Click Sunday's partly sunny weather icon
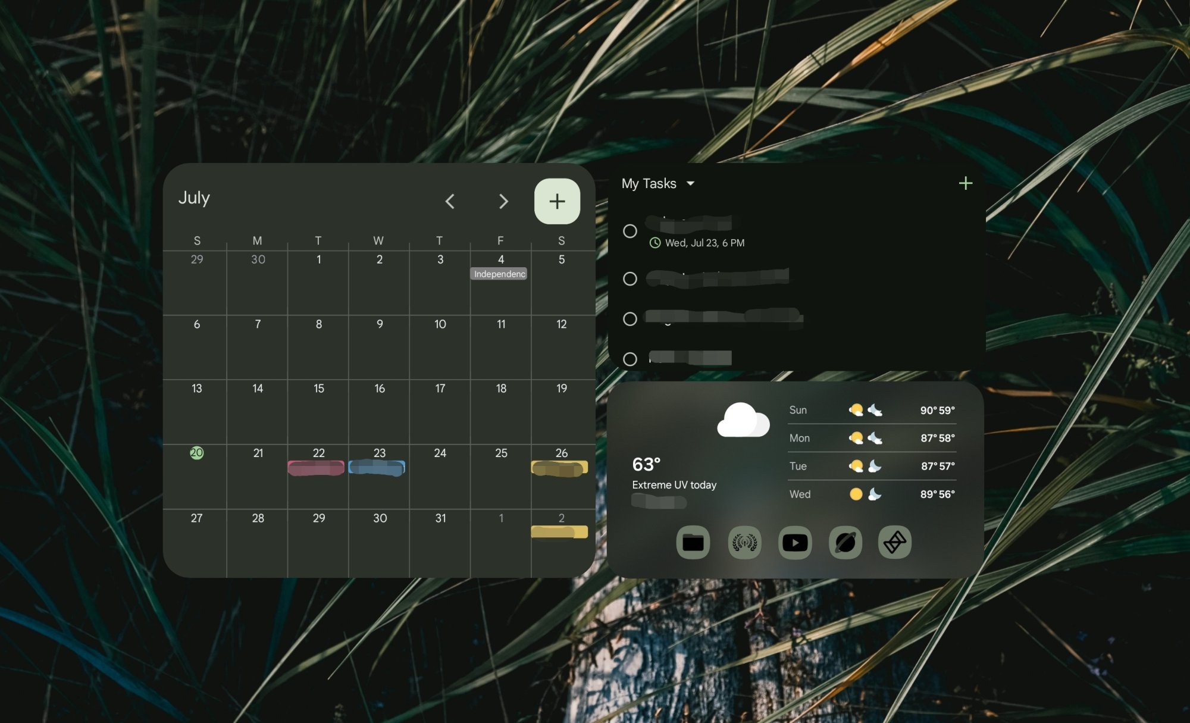1190x723 pixels. (x=857, y=410)
